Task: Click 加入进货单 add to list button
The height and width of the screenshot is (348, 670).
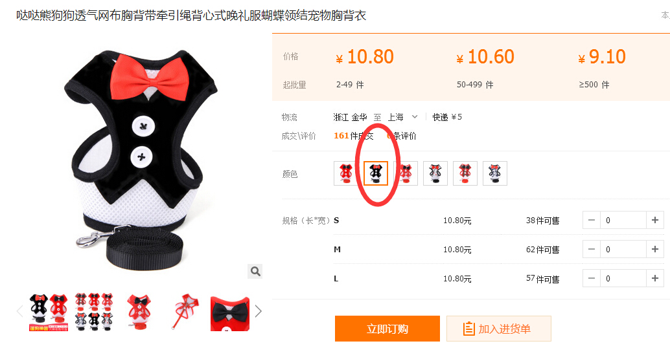Action: (x=499, y=329)
